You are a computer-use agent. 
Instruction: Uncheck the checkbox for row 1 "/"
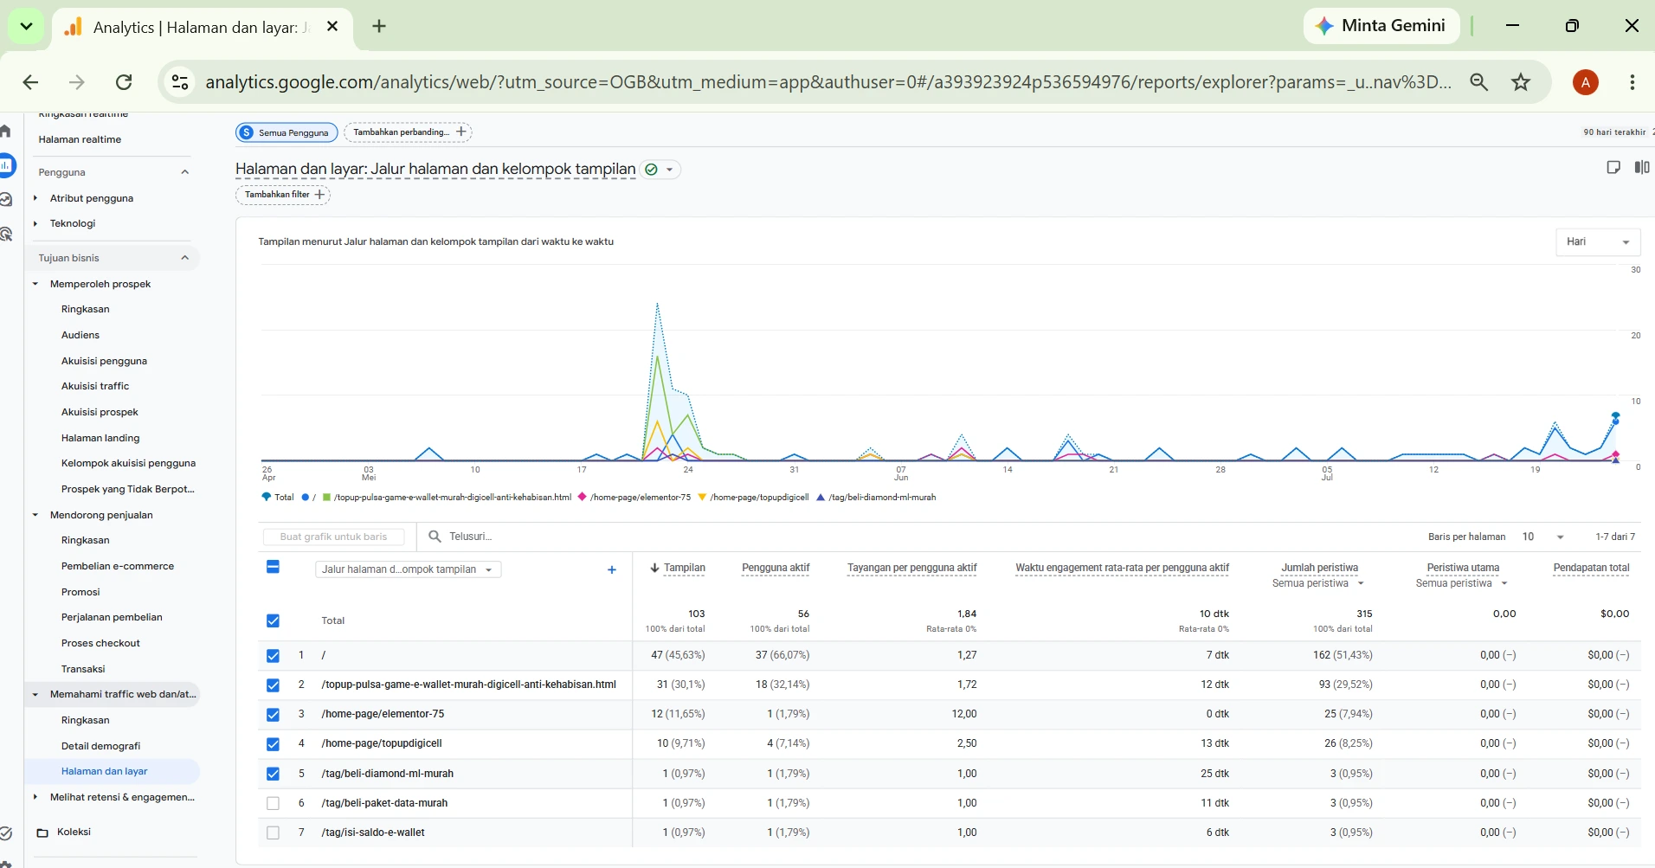point(273,655)
